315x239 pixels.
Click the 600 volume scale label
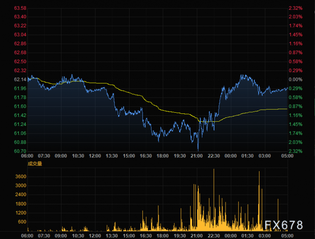[22, 222]
